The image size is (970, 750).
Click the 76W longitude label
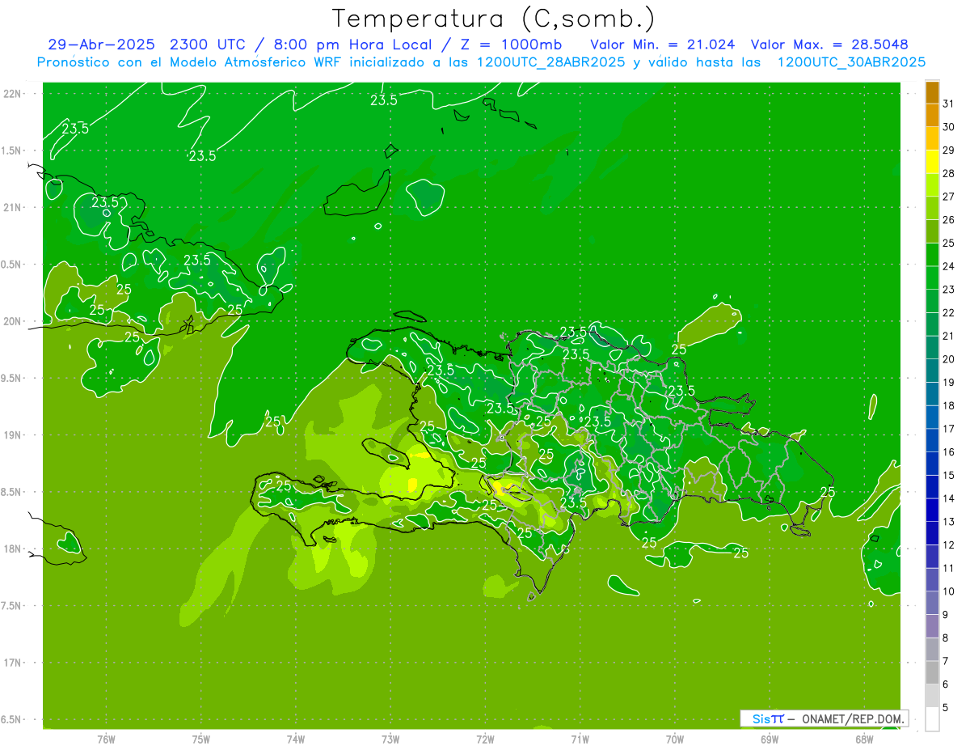(106, 739)
